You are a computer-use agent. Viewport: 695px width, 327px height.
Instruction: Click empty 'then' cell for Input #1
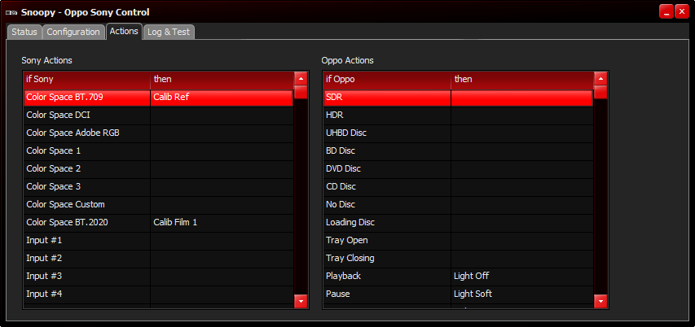pyautogui.click(x=222, y=241)
